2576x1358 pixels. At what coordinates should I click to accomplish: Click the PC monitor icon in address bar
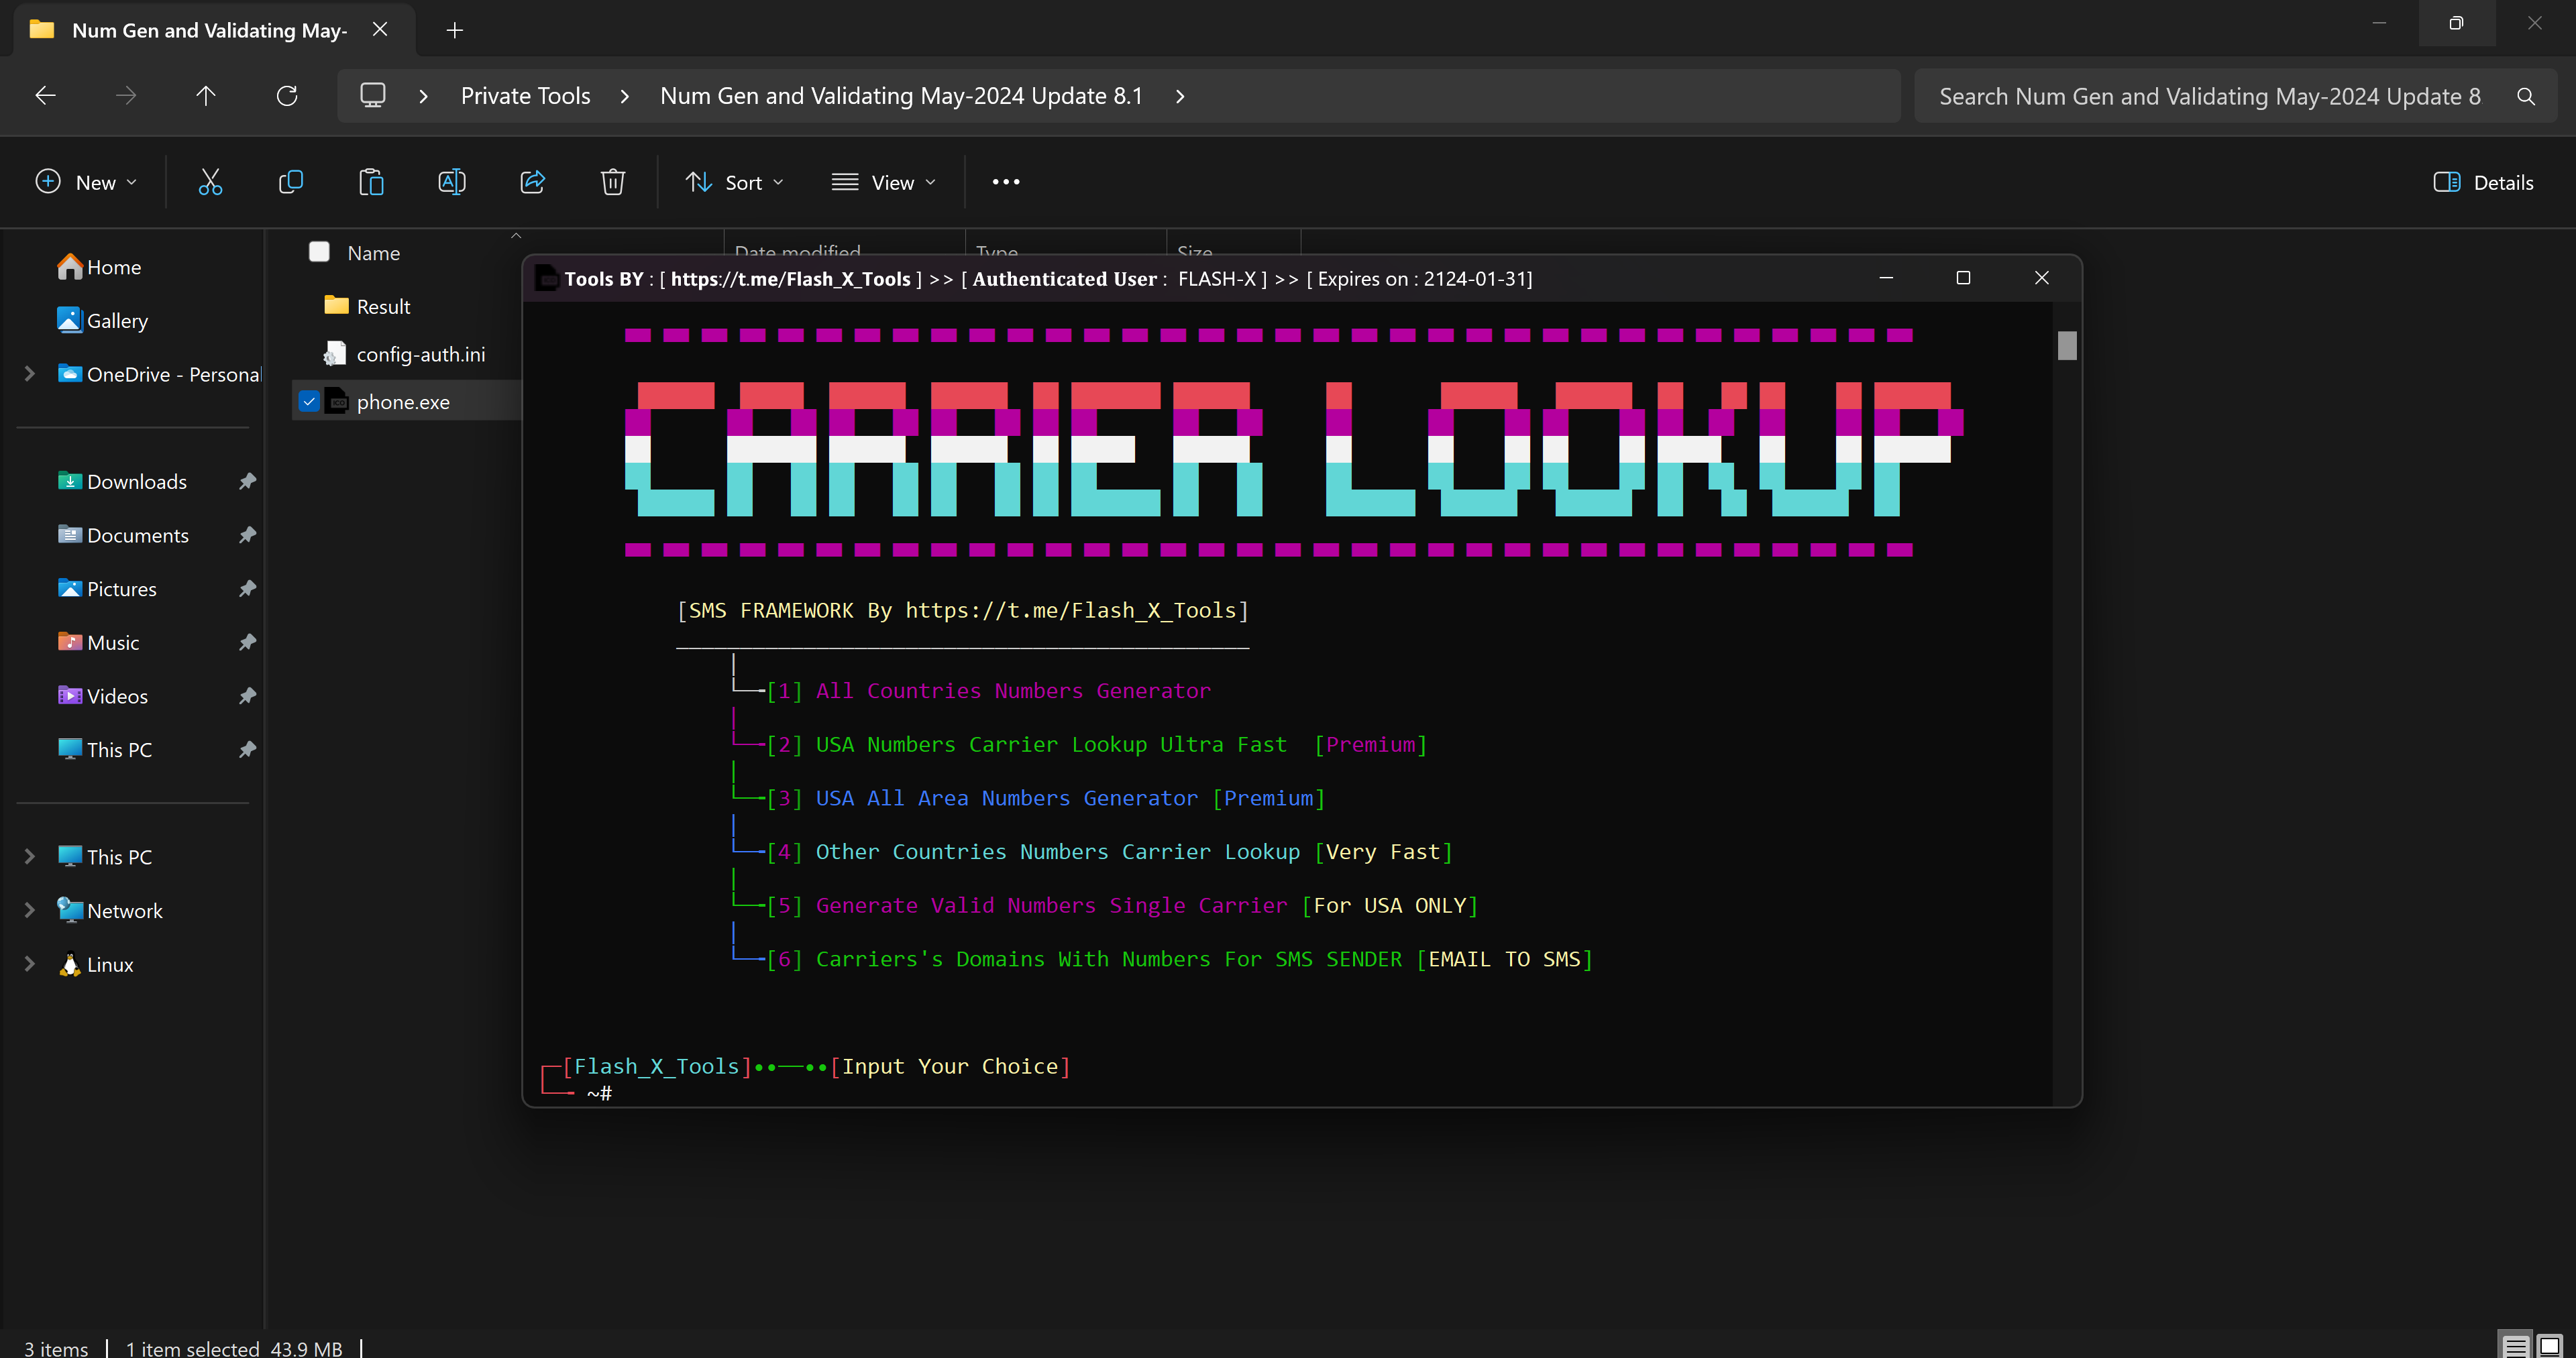(373, 96)
